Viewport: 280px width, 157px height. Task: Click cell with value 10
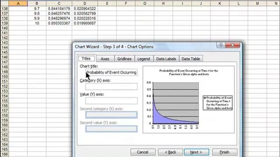[37, 23]
